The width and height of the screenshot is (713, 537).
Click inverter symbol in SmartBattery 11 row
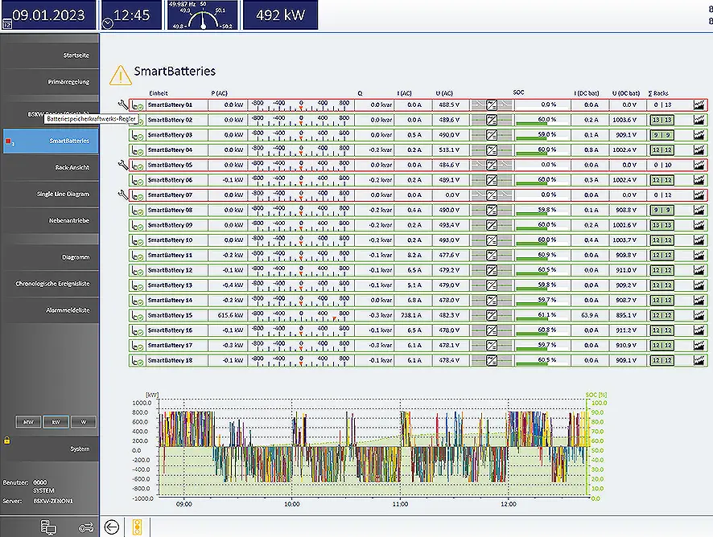click(x=492, y=256)
